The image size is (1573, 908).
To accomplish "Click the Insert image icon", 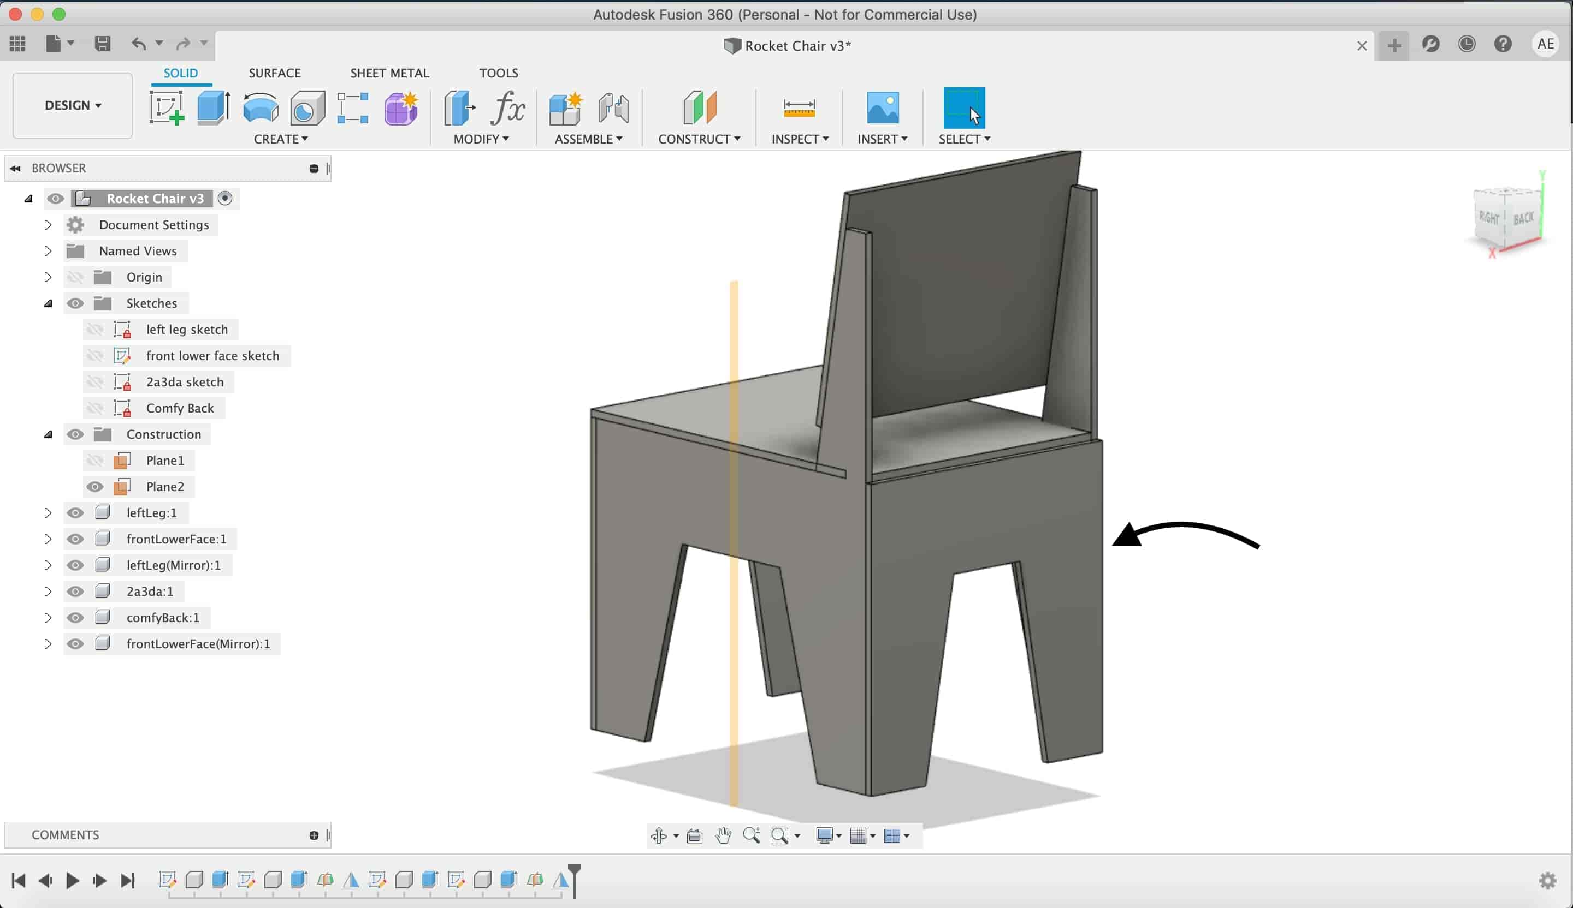I will tap(883, 108).
